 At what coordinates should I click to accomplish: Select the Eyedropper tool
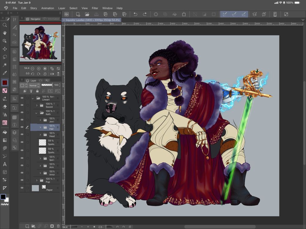point(5,73)
